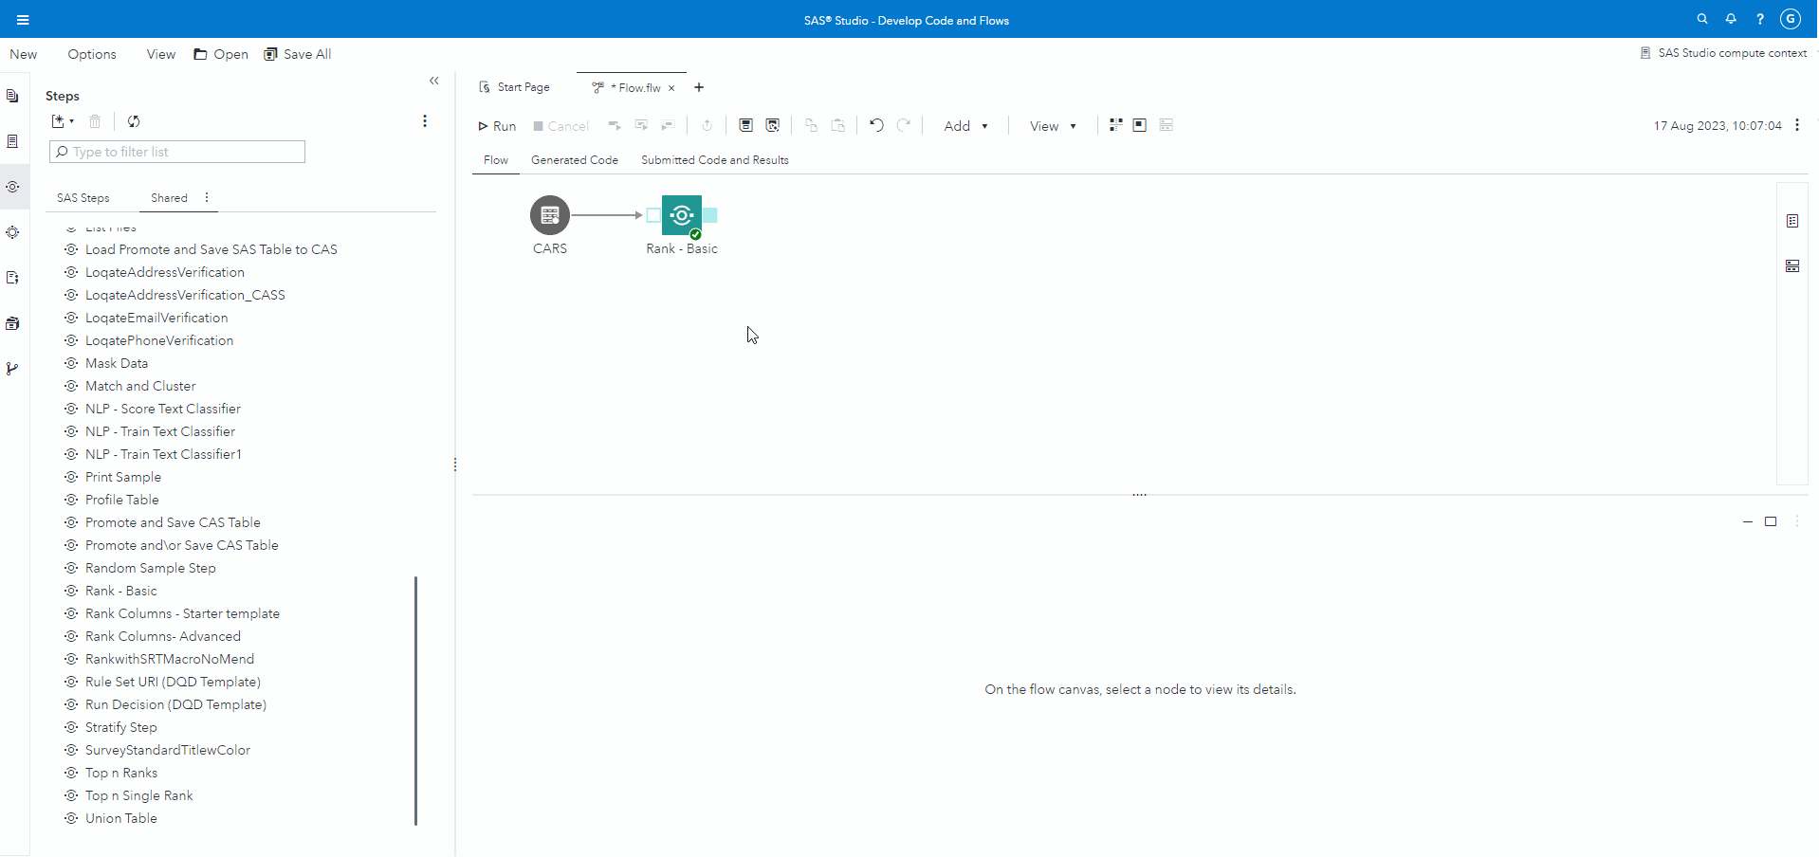
Task: Click the filter list search field
Action: (x=176, y=152)
